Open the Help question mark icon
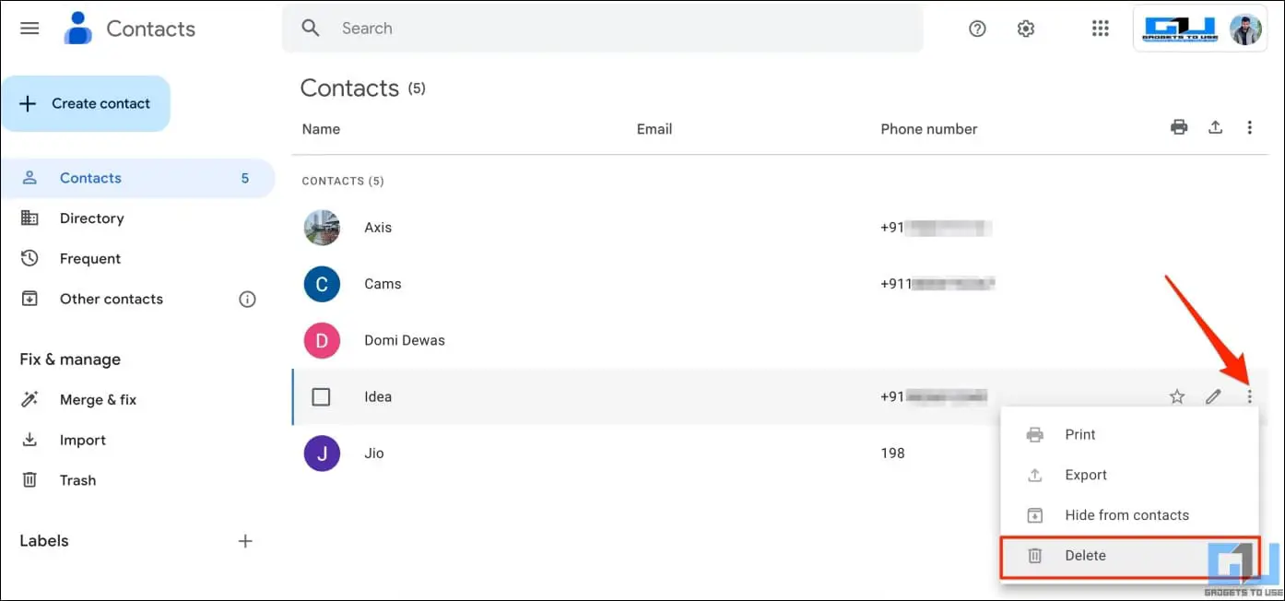This screenshot has height=601, width=1285. coord(977,29)
